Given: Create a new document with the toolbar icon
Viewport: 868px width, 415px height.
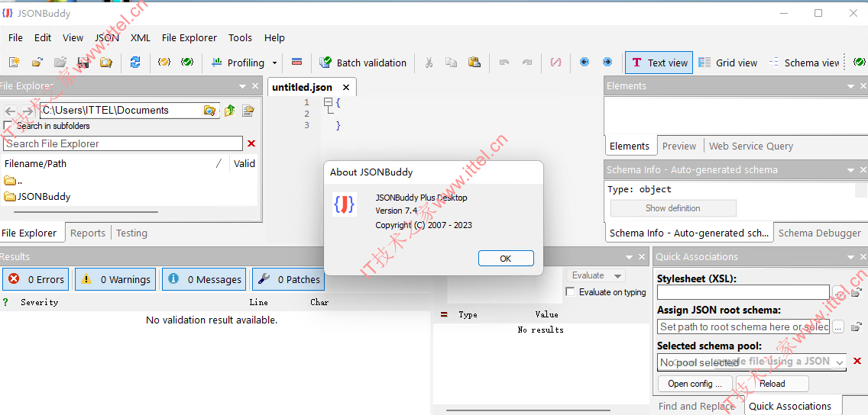Looking at the screenshot, I should [14, 63].
